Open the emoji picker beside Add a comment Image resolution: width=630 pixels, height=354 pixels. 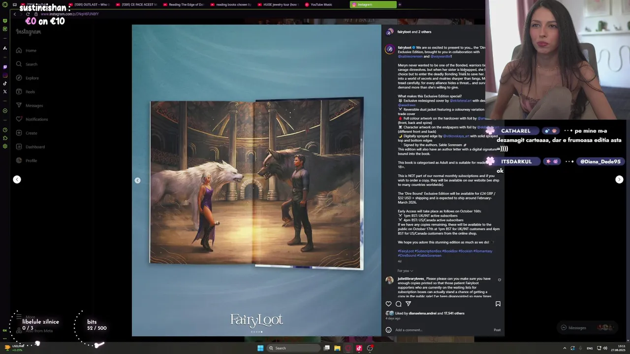tap(389, 330)
